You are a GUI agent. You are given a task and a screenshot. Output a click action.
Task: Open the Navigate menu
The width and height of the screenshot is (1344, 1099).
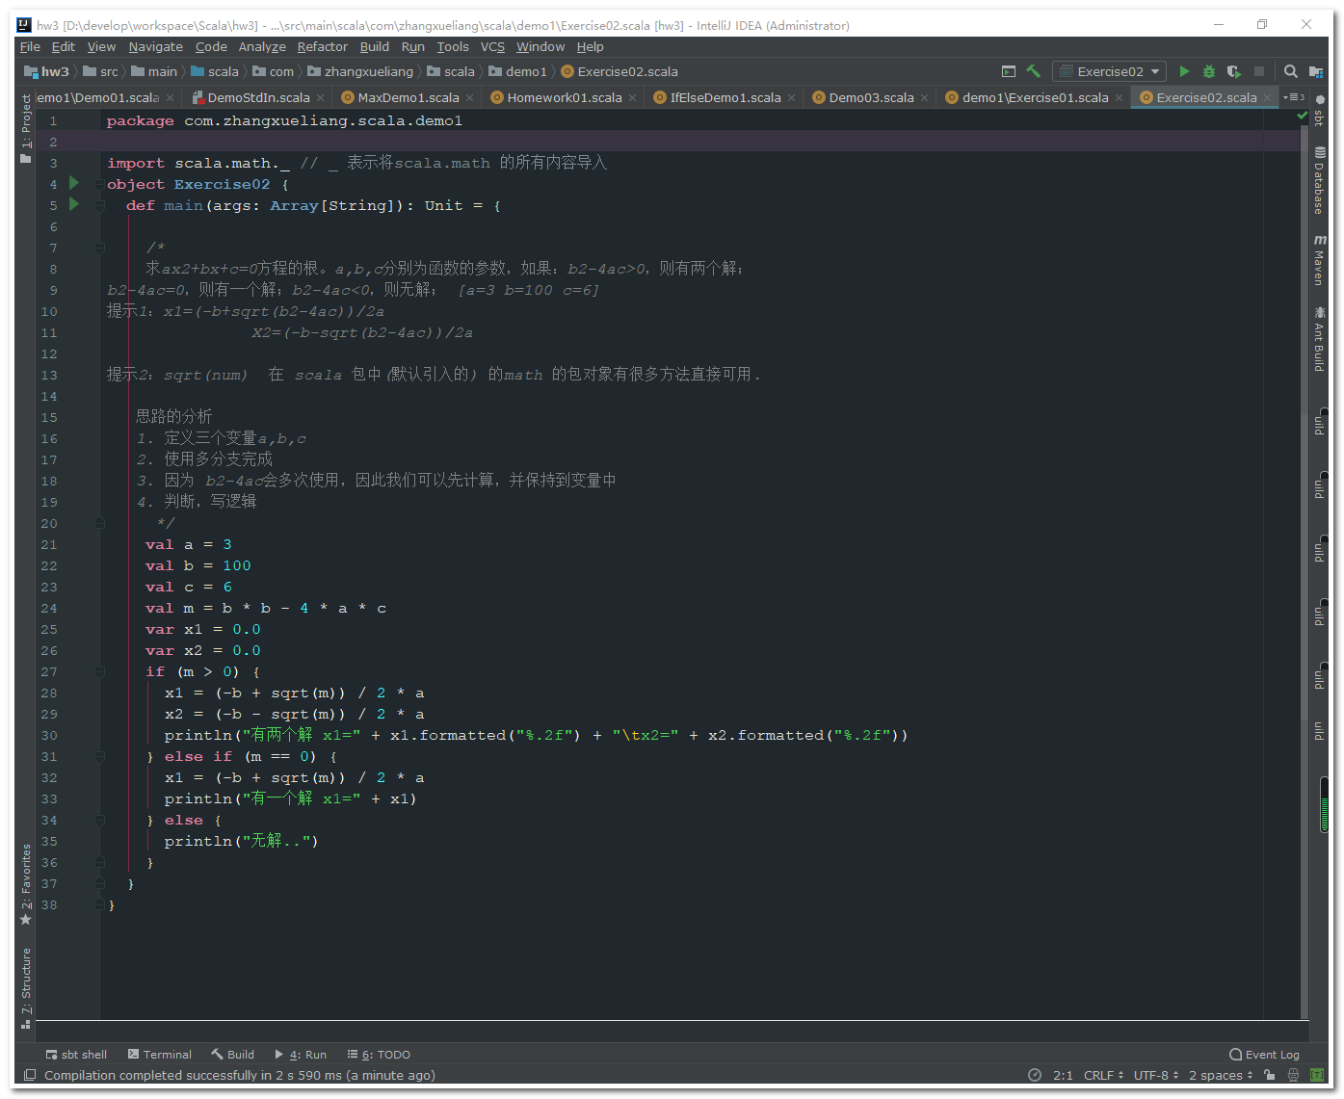click(155, 46)
